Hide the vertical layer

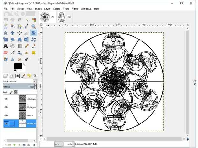6,115
